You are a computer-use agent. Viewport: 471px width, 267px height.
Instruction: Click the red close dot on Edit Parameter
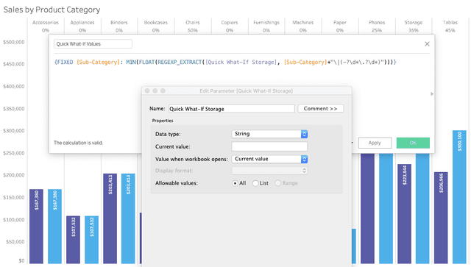[x=147, y=90]
